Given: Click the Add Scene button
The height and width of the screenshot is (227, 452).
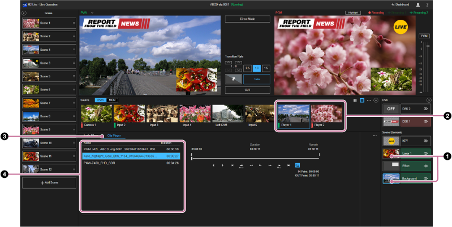Looking at the screenshot, I should 48,184.
